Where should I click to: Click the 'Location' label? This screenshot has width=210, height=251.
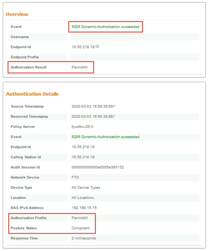point(18,198)
